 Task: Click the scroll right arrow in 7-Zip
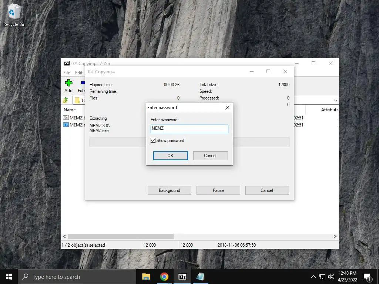coord(335,236)
